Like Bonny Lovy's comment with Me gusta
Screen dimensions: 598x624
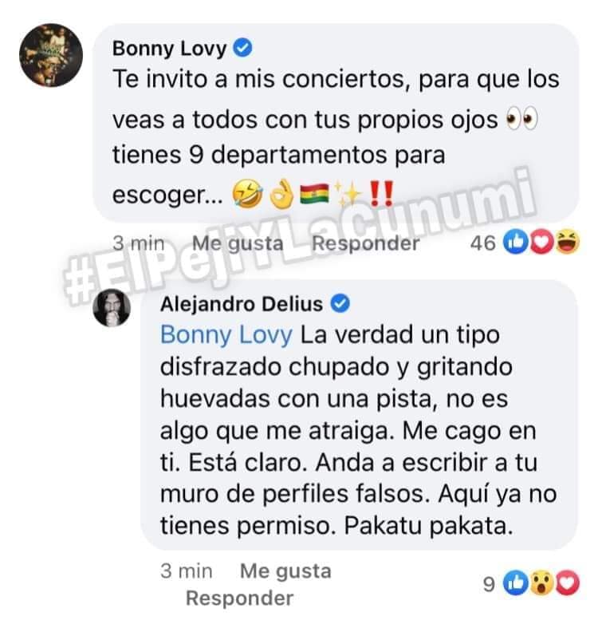[238, 243]
